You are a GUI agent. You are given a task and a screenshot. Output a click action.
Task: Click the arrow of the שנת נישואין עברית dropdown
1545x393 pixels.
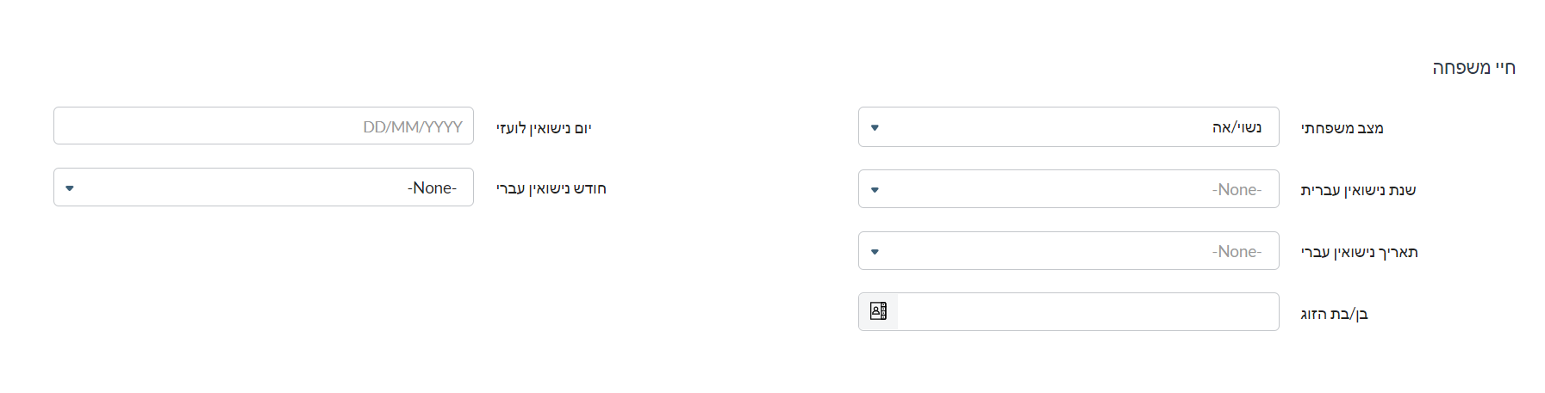[x=875, y=189]
